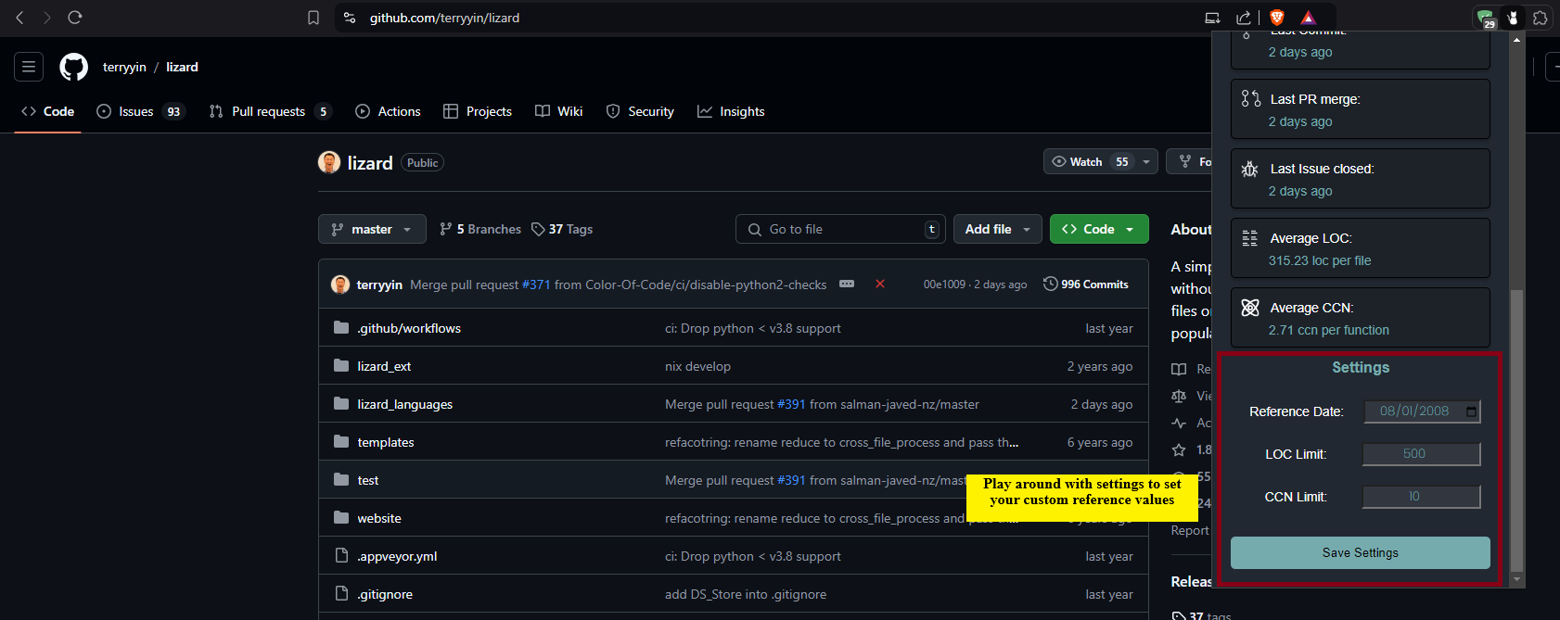The image size is (1560, 620).
Task: Click the extension icon with 29 badge
Action: 1486,19
